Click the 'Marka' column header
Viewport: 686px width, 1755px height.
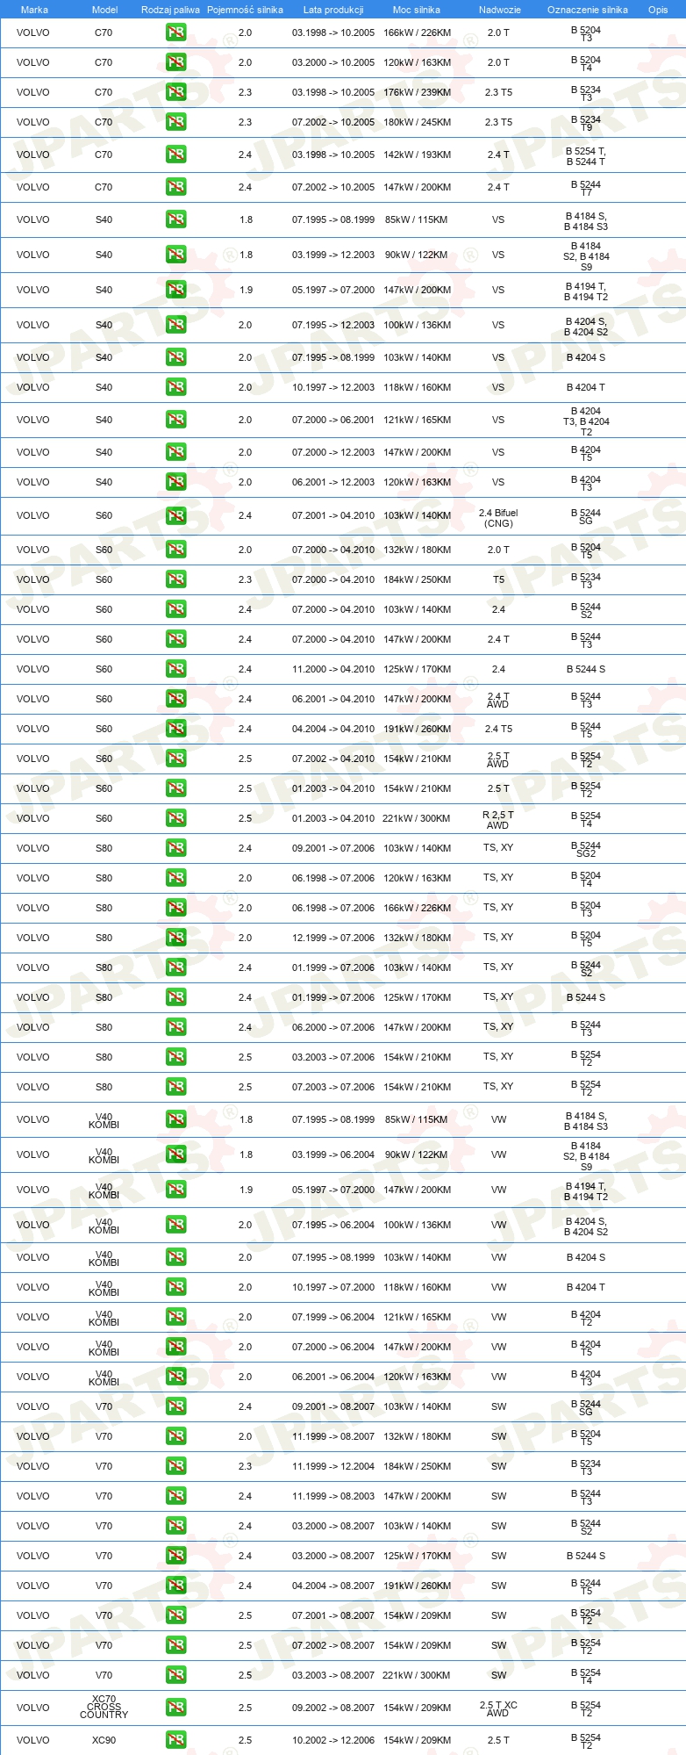pos(34,10)
